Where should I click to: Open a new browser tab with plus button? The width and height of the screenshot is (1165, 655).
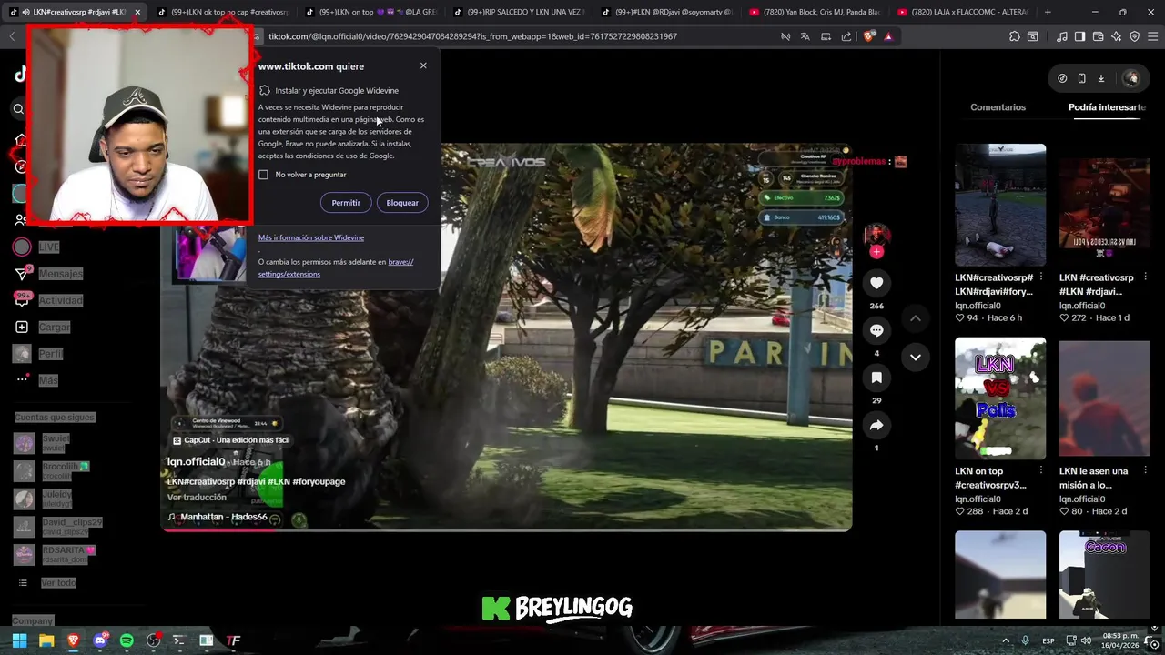coord(1048,12)
